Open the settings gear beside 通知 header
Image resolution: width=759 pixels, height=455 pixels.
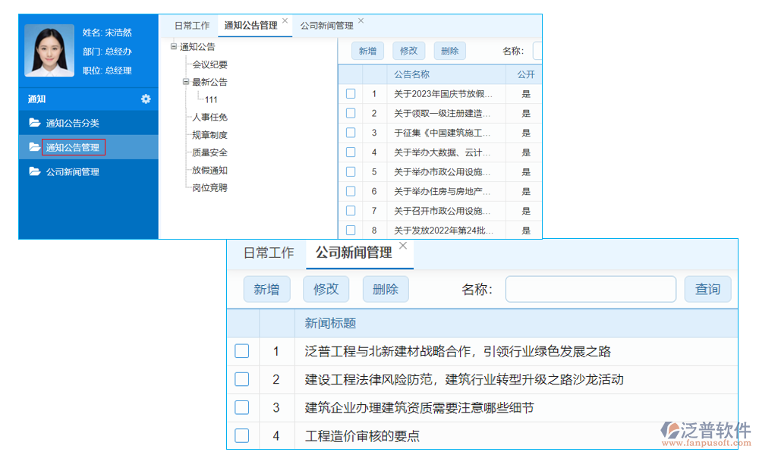pyautogui.click(x=146, y=99)
